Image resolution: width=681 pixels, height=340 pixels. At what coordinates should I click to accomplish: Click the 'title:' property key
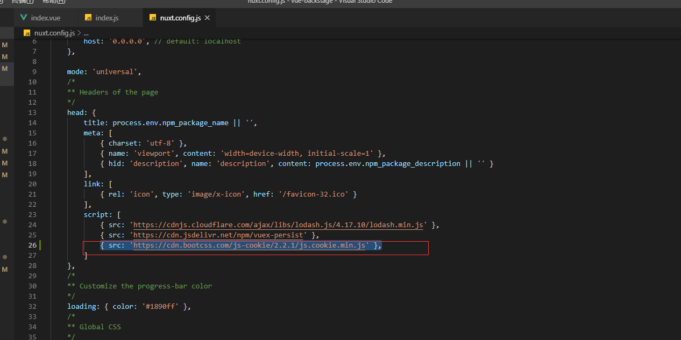tap(96, 123)
